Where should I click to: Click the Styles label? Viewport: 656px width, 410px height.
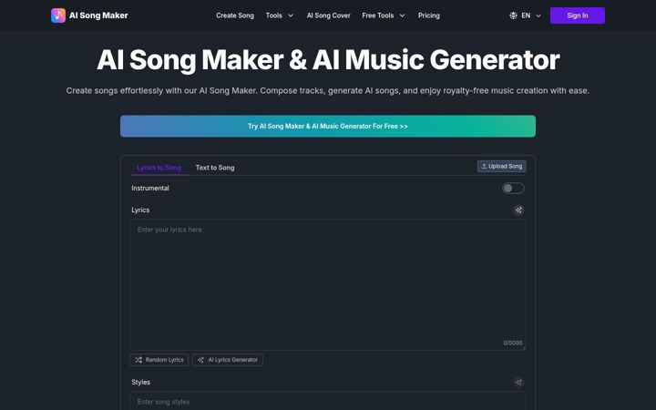[x=140, y=383]
